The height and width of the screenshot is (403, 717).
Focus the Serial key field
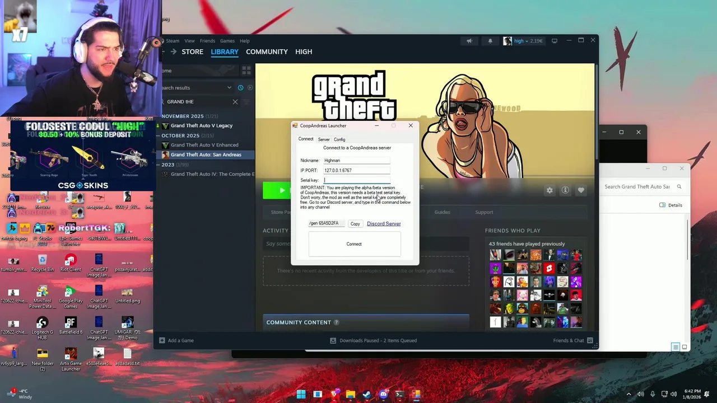[356, 180]
